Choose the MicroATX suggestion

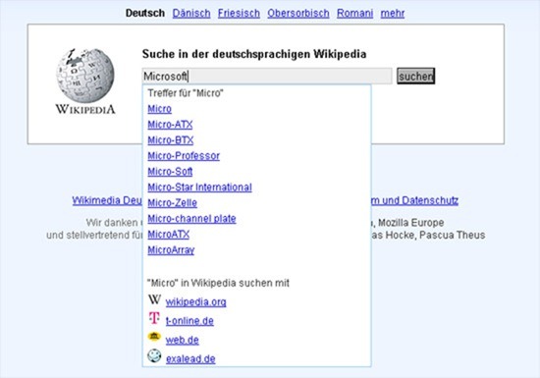[169, 234]
